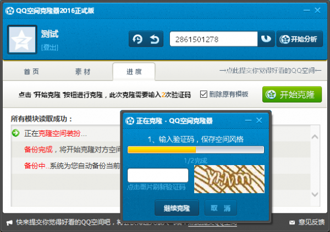The height and width of the screenshot is (232, 330).
Task: Close the 正在克隆 dialog
Action: (x=259, y=120)
